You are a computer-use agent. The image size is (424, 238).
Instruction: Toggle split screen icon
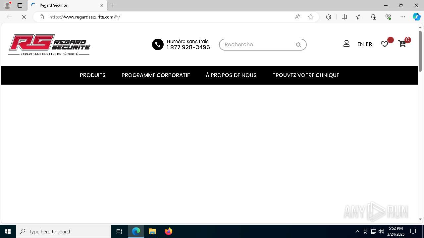tap(344, 17)
